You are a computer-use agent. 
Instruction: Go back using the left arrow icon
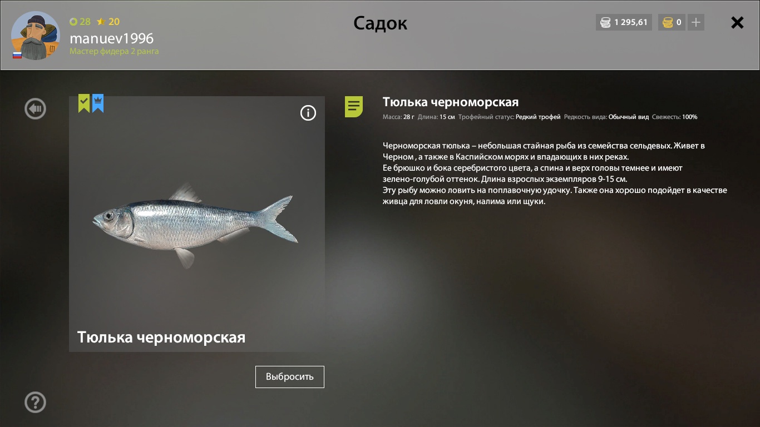click(x=35, y=108)
